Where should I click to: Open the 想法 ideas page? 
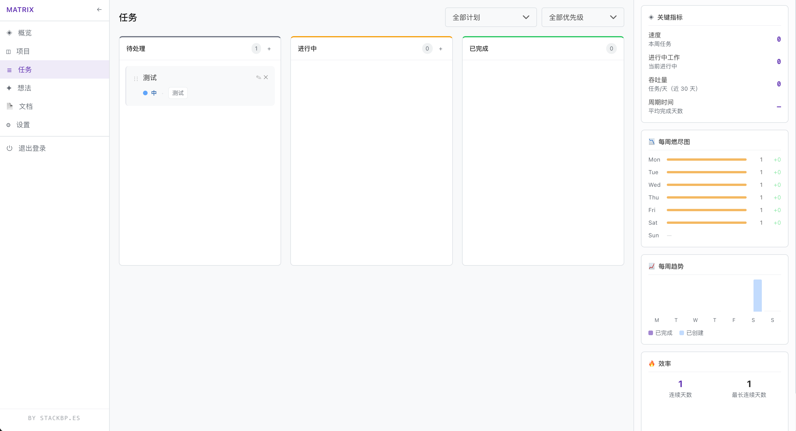click(55, 88)
